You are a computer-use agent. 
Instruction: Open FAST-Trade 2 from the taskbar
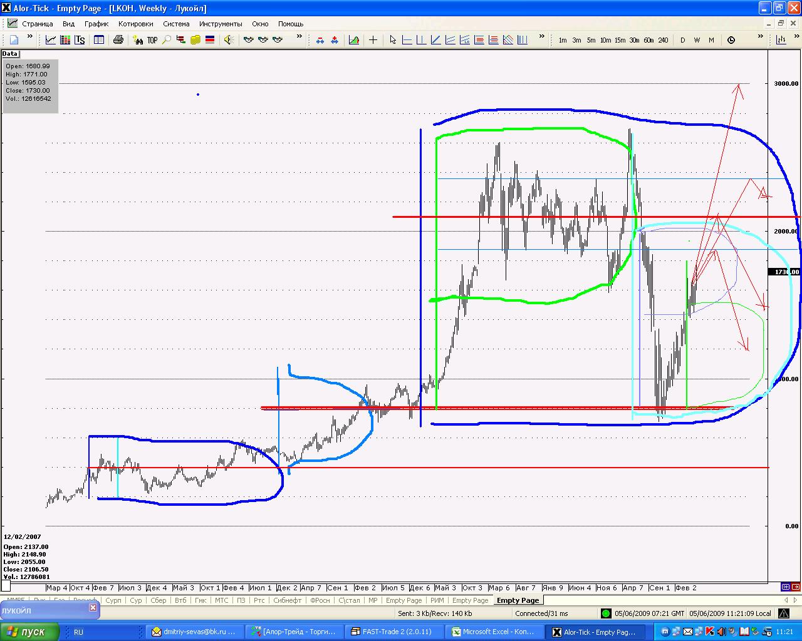click(x=396, y=632)
